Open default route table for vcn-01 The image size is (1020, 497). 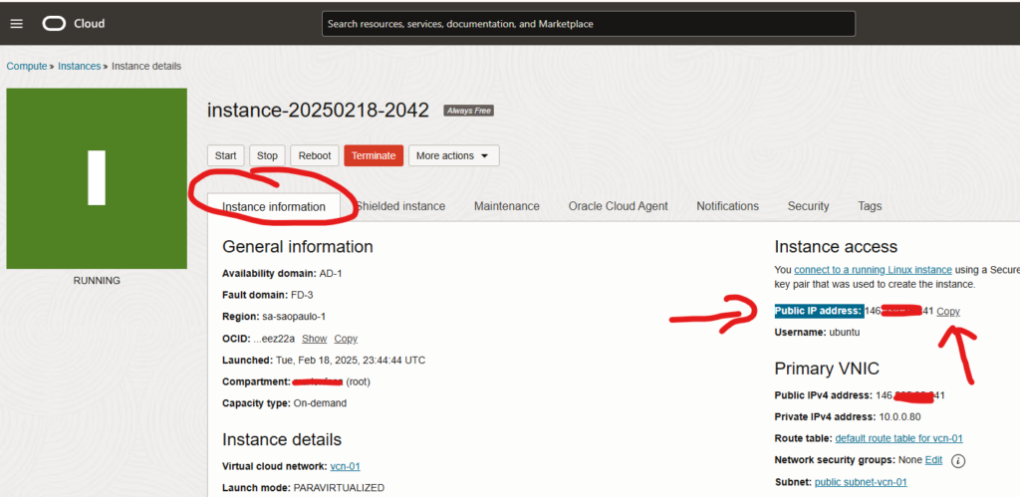(x=899, y=438)
